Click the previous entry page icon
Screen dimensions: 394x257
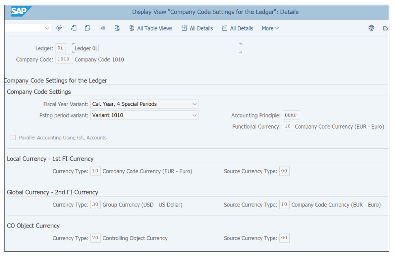point(74,28)
